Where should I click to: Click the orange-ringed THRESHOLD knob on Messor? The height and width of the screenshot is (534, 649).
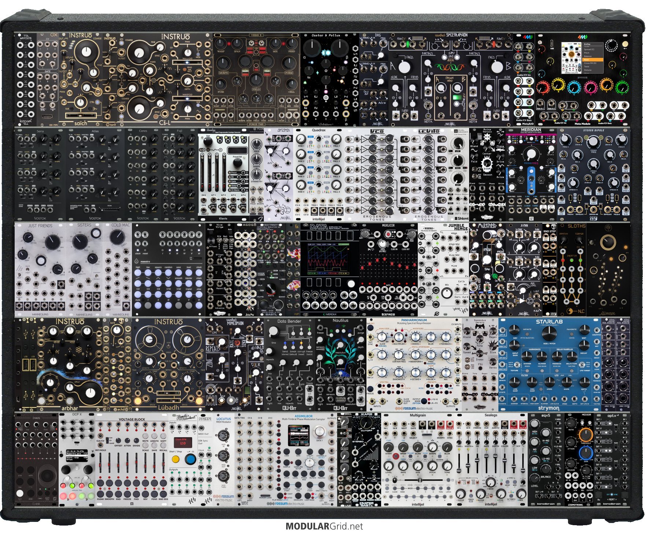tap(587, 435)
